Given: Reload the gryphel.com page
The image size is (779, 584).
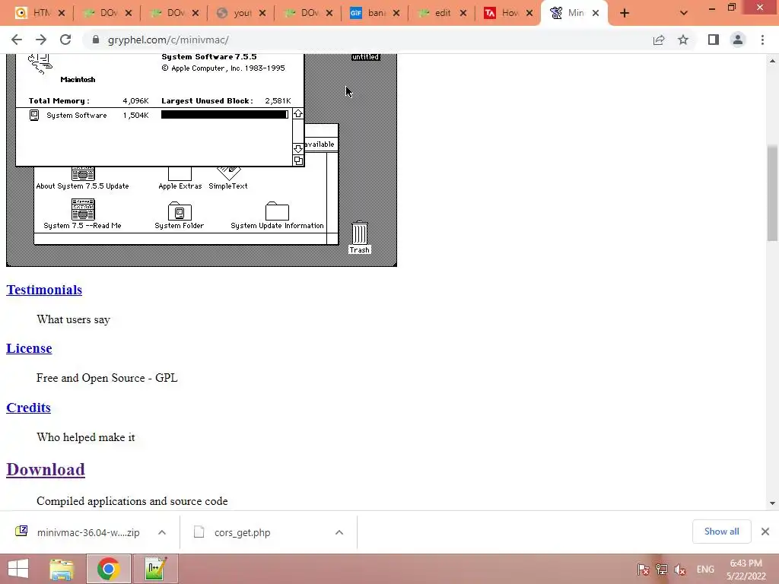Looking at the screenshot, I should 65,40.
